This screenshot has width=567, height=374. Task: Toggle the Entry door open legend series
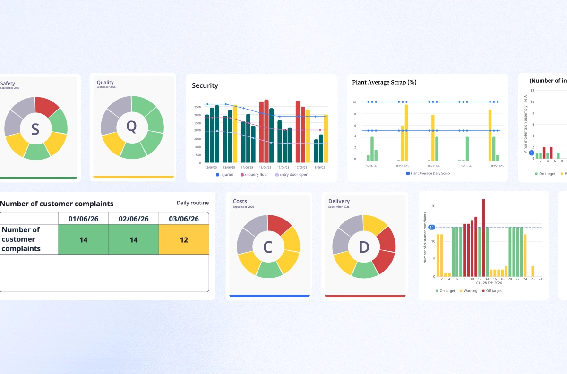click(x=292, y=175)
